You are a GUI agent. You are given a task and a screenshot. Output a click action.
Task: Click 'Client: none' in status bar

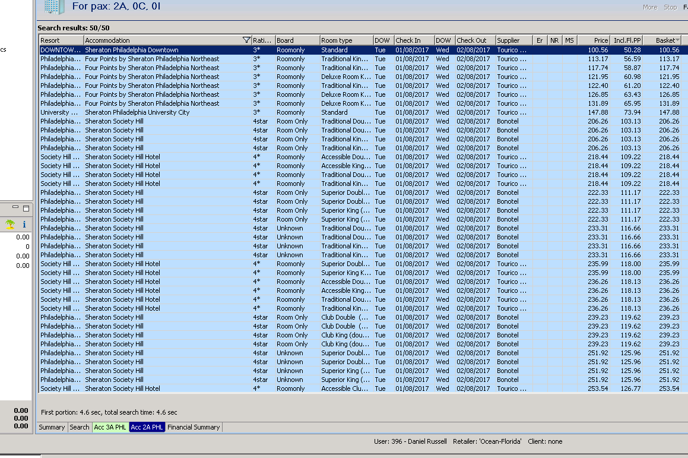click(545, 441)
